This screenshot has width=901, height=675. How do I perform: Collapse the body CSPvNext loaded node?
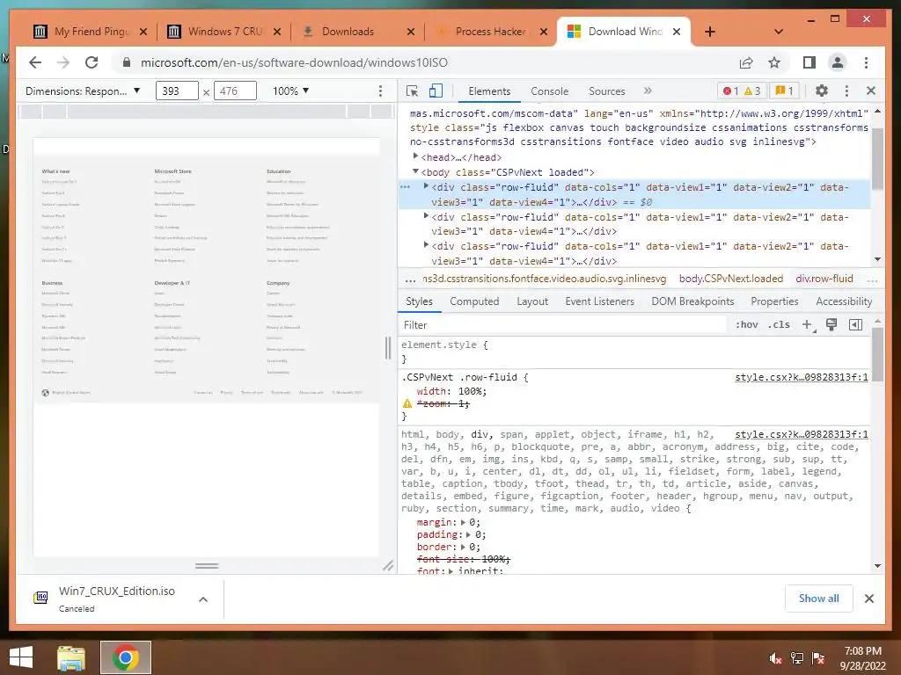tap(415, 171)
